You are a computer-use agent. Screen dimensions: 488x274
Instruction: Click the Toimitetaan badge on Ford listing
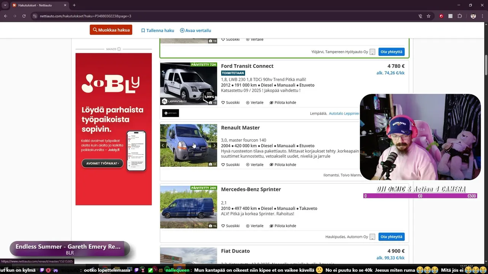233,73
